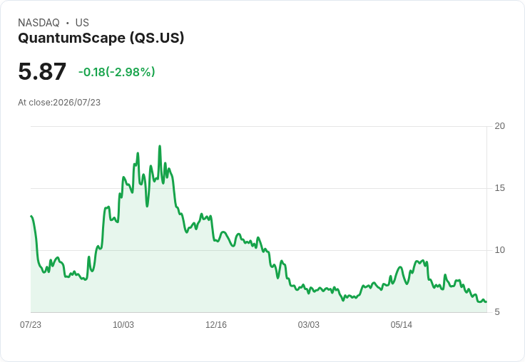Click the chart line's starting point at 07/23
The width and height of the screenshot is (525, 362).
coord(31,216)
